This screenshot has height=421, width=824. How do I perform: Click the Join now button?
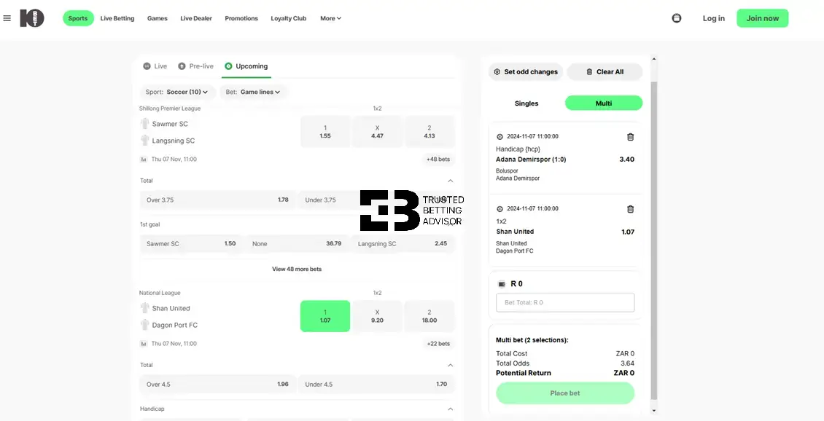pos(763,18)
